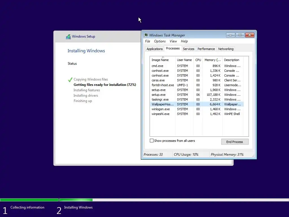The width and height of the screenshot is (289, 217).
Task: Maximize the Windows Task Manager window
Action: (x=240, y=35)
